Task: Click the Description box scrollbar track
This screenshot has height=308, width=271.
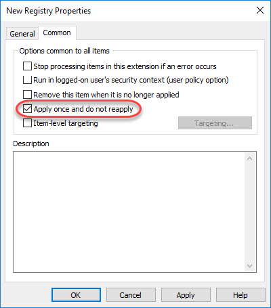Action: 249,212
